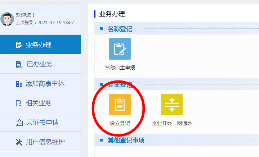Click the 相关业务 search-document icon
Viewport: 259px width, 157px height.
click(x=19, y=103)
